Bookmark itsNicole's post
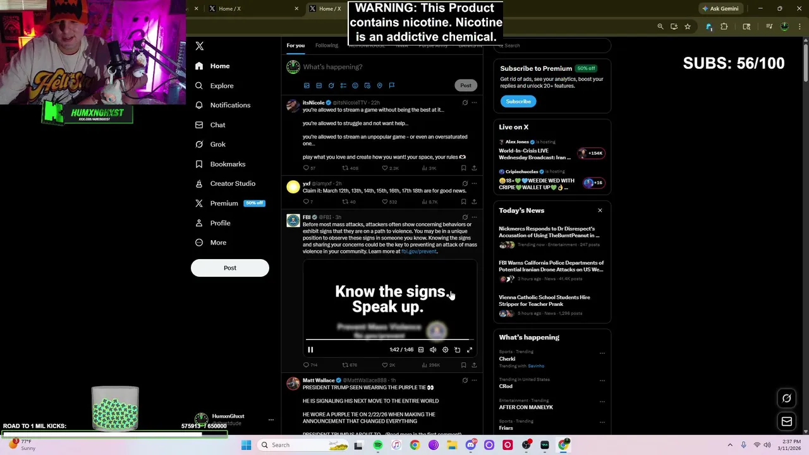The image size is (809, 455). [x=463, y=168]
